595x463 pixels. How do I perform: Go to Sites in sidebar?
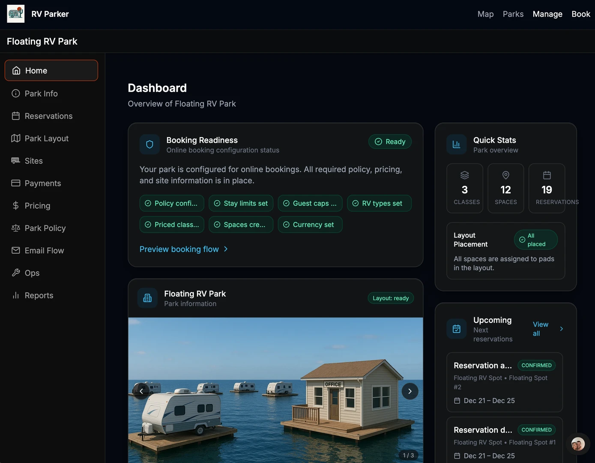pyautogui.click(x=33, y=161)
